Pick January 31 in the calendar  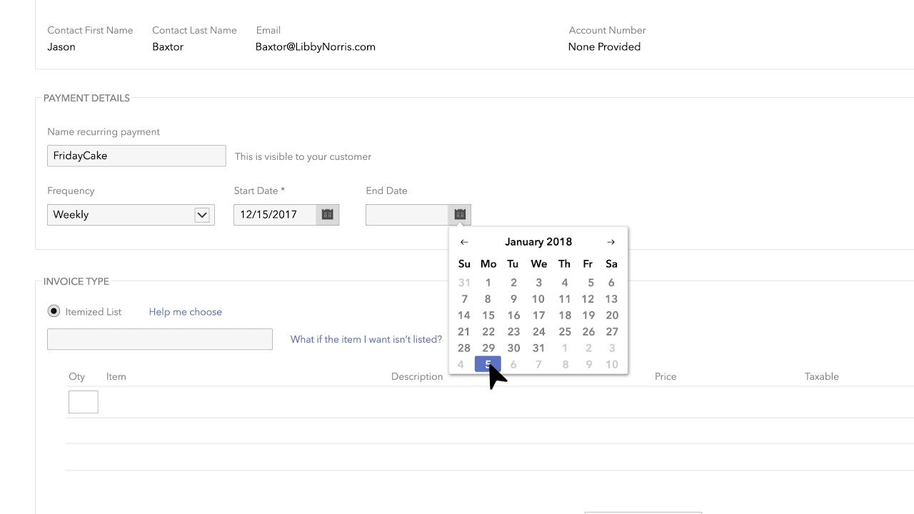(538, 348)
